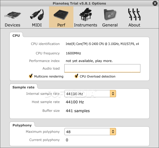The width and height of the screenshot is (159, 148).
Task: Click the Perf processor chip icon
Action: (61, 15)
